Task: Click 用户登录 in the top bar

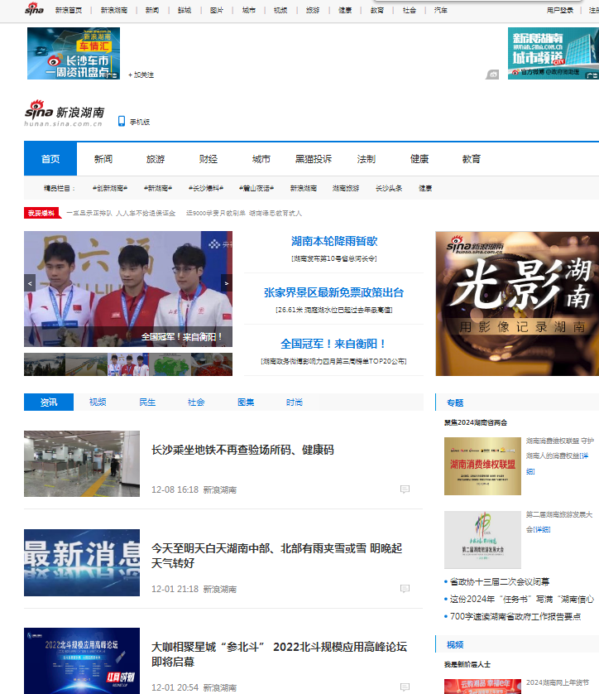Action: 559,10
